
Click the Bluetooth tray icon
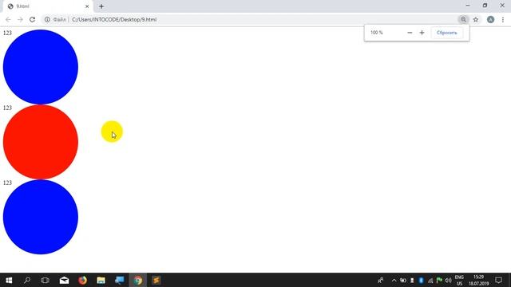click(421, 280)
